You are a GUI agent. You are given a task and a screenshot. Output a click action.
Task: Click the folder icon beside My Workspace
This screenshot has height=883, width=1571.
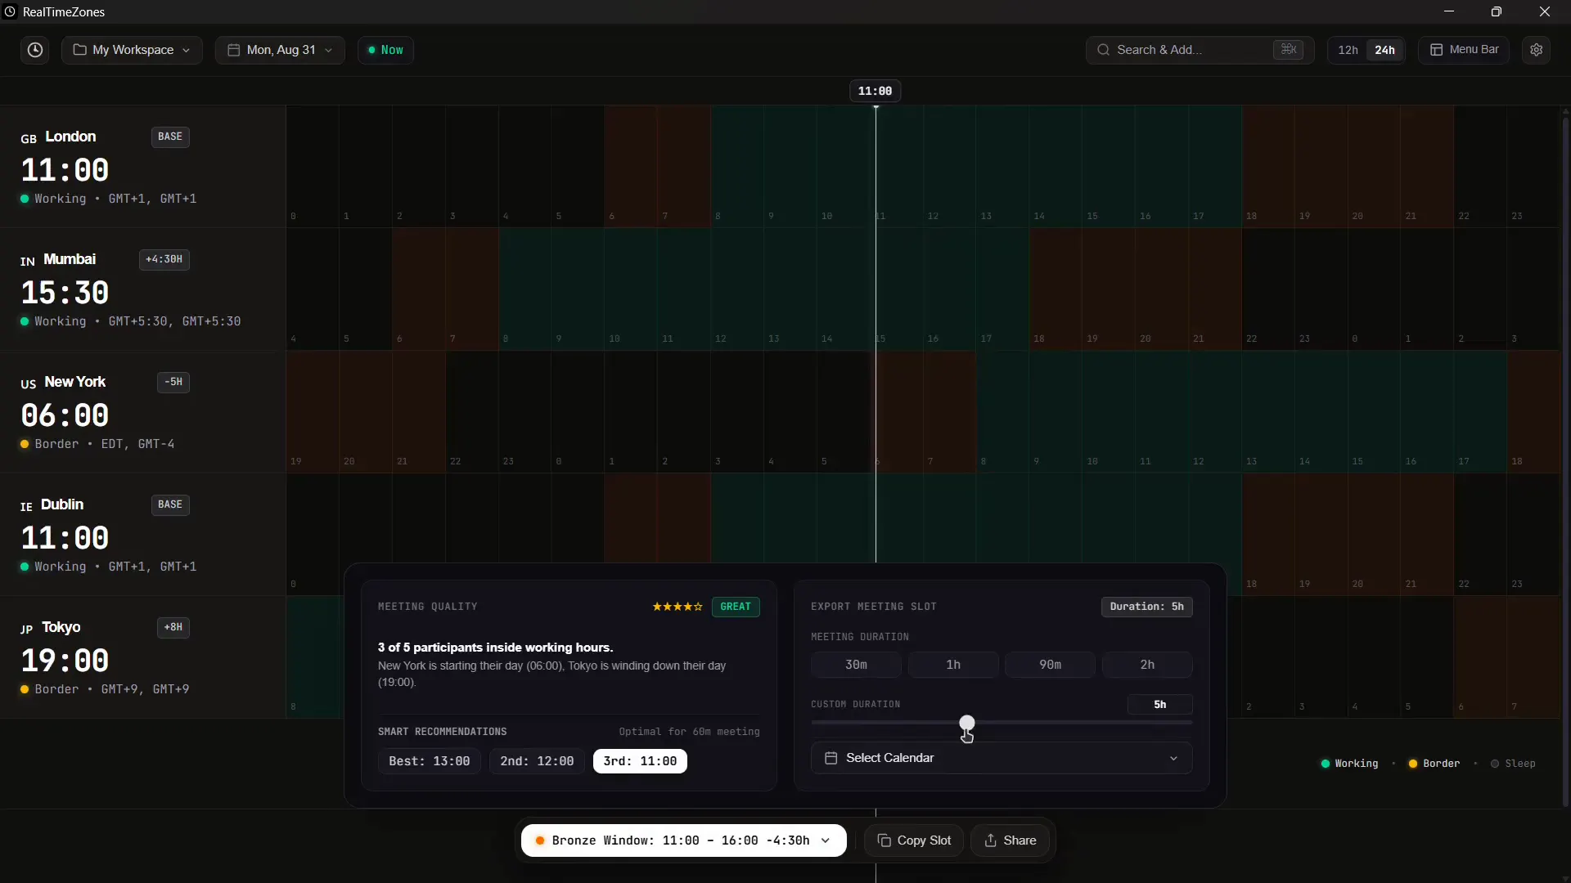click(x=79, y=50)
